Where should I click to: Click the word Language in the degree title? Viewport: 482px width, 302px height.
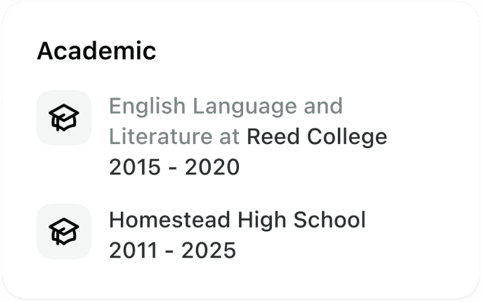point(245,106)
